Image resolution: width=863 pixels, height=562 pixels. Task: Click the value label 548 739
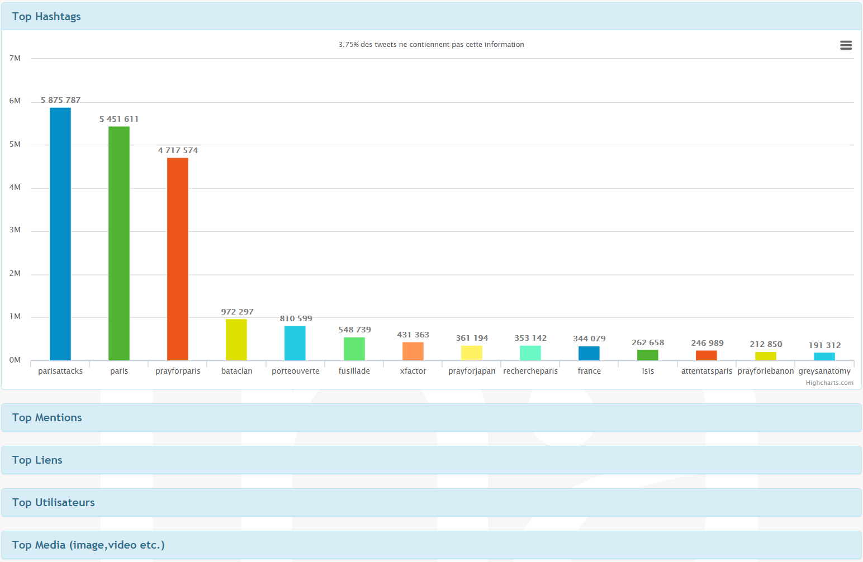(354, 330)
